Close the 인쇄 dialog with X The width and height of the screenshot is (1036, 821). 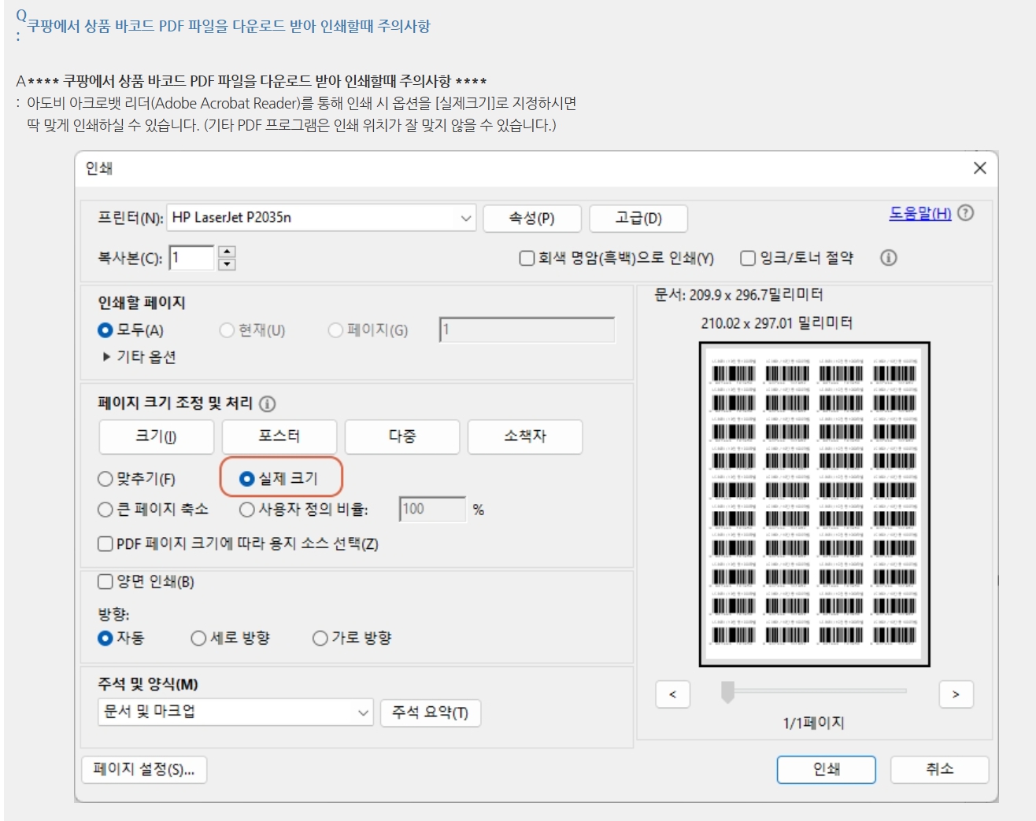(980, 168)
